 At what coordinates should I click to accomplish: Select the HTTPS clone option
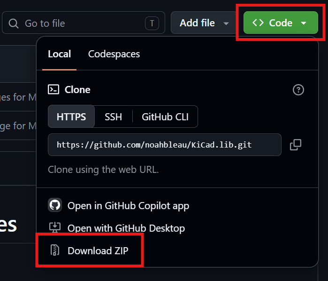coord(71,117)
